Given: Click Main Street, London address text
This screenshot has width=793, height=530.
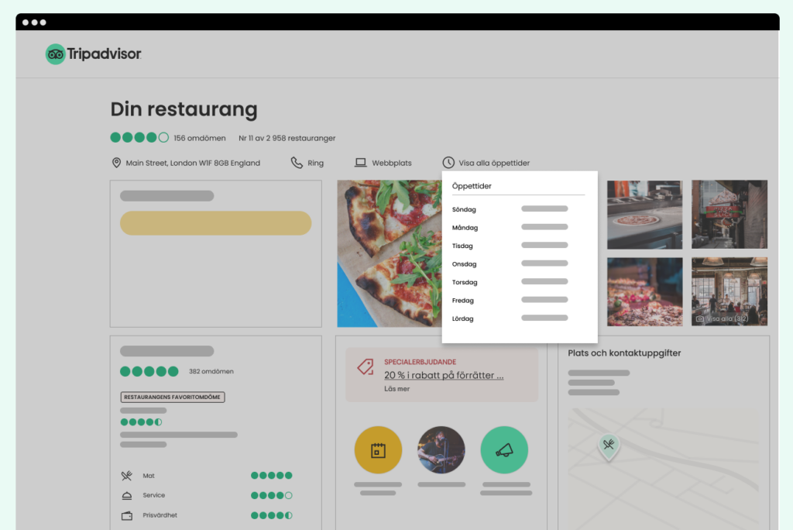Looking at the screenshot, I should click(193, 163).
